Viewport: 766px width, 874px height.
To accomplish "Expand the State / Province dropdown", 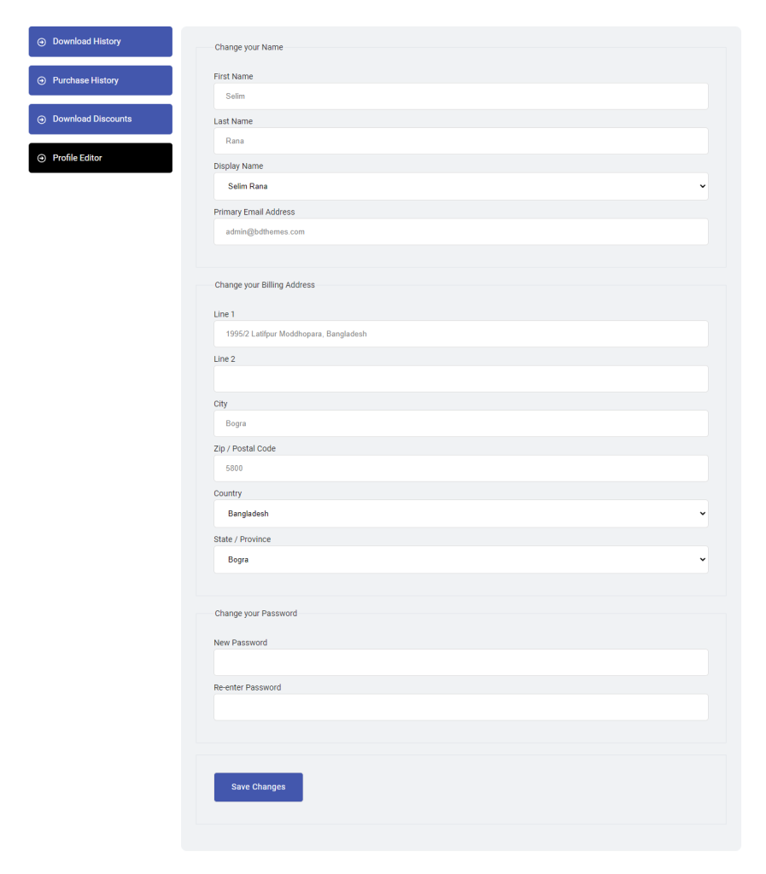I will pyautogui.click(x=461, y=559).
